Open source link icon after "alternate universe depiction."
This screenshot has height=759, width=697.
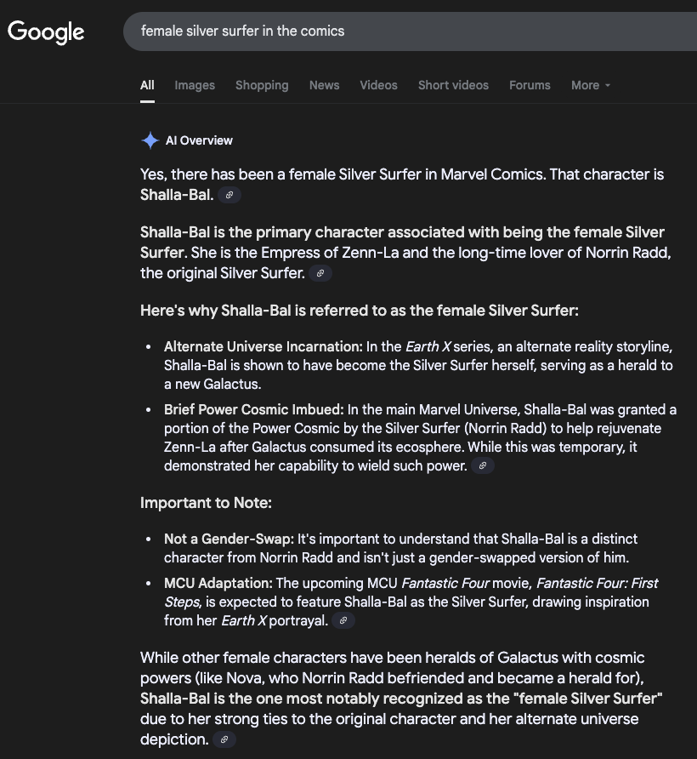pyautogui.click(x=224, y=739)
